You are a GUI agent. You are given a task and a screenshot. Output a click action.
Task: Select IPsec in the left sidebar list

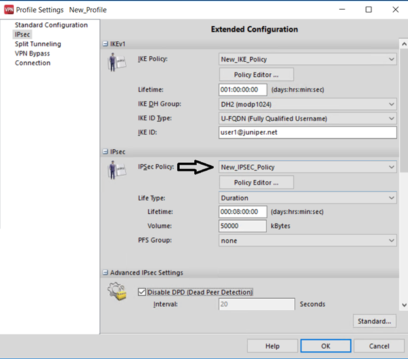point(22,35)
